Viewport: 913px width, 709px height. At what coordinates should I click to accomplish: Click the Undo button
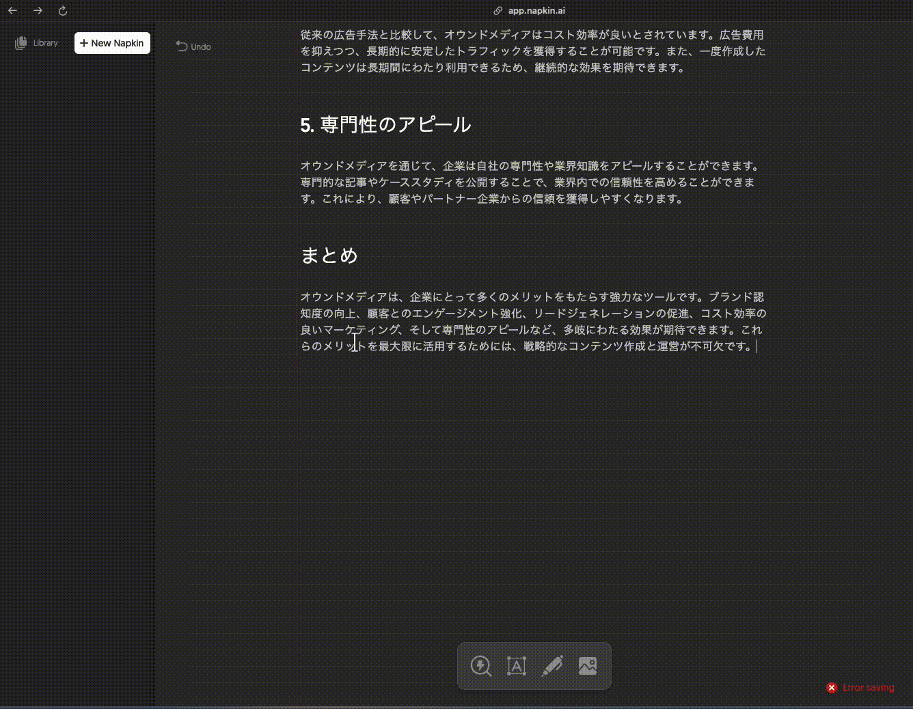pos(193,46)
